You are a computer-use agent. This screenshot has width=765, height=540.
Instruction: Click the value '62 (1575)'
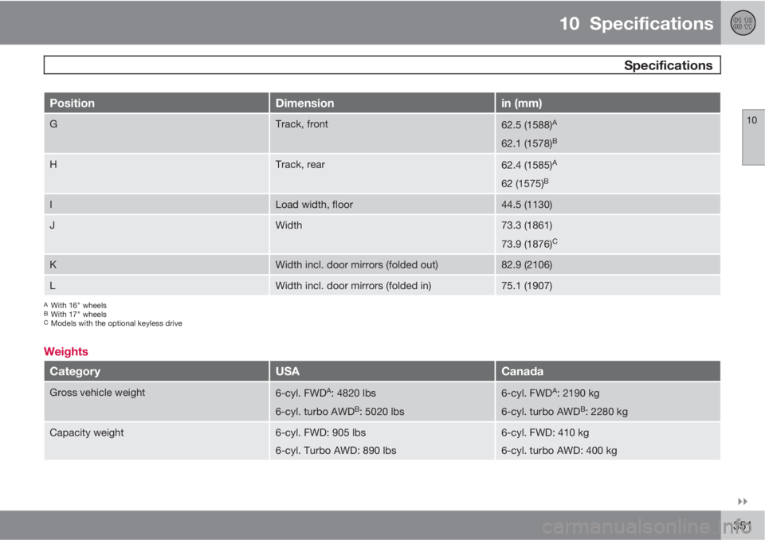coord(525,183)
